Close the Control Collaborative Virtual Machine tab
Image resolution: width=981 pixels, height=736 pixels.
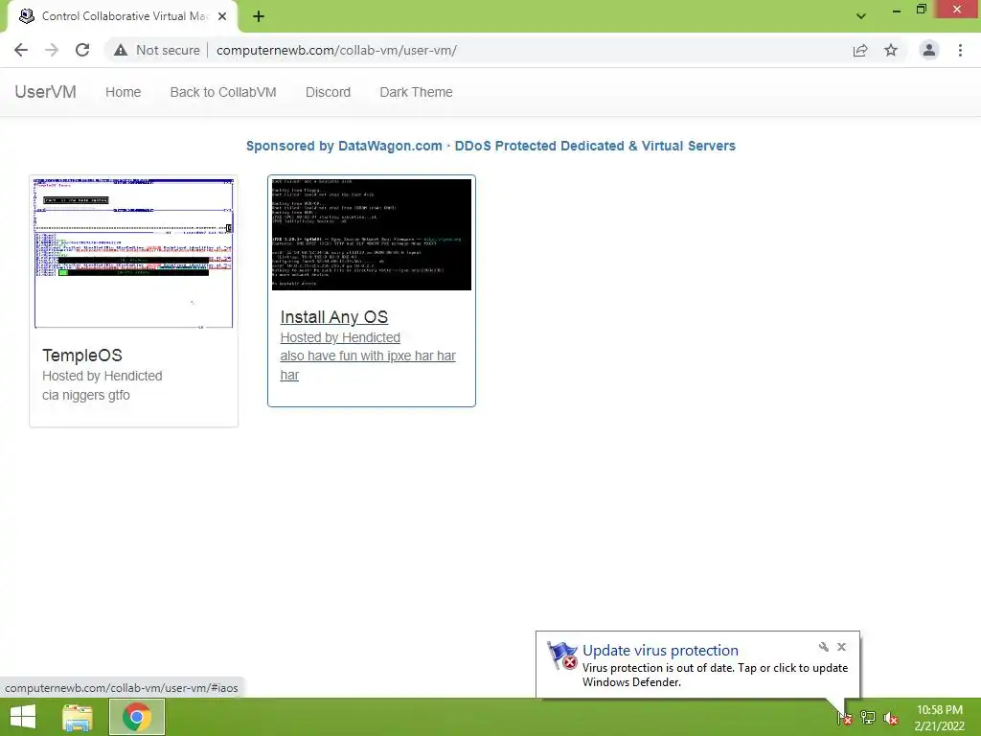pos(222,16)
